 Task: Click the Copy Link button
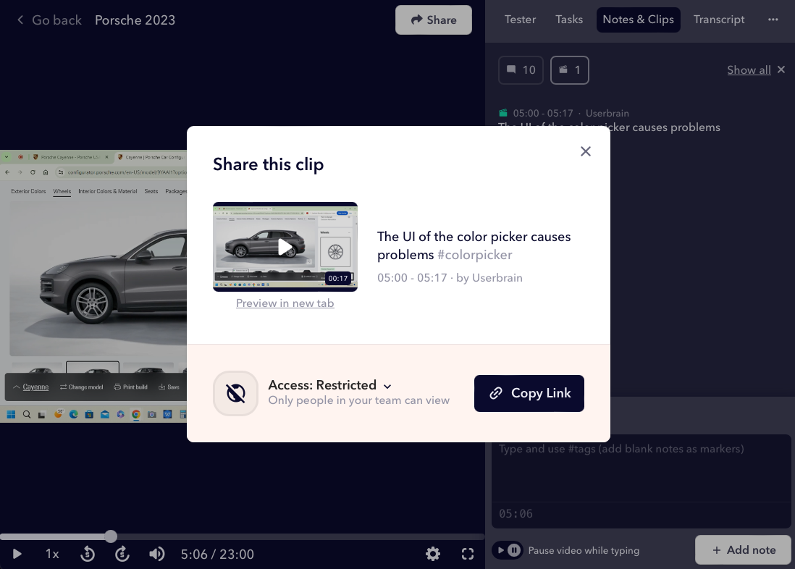529,394
